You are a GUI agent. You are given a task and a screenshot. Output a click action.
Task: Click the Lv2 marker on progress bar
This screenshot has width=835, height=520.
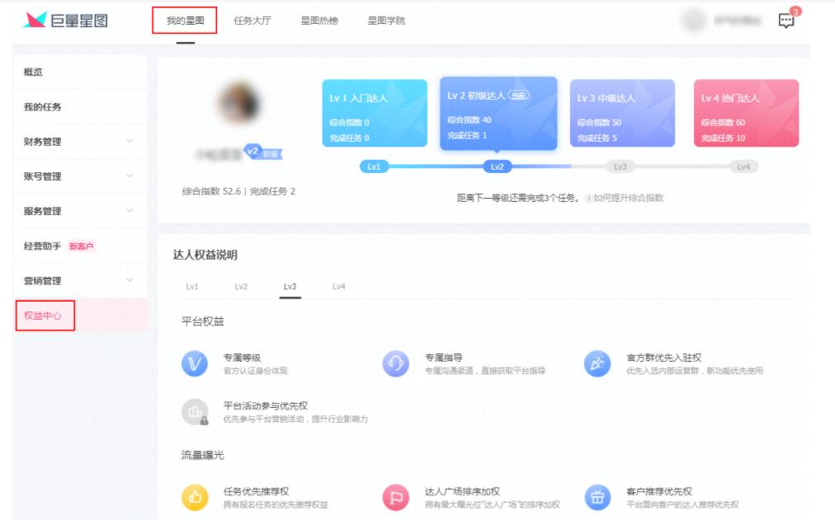(498, 167)
